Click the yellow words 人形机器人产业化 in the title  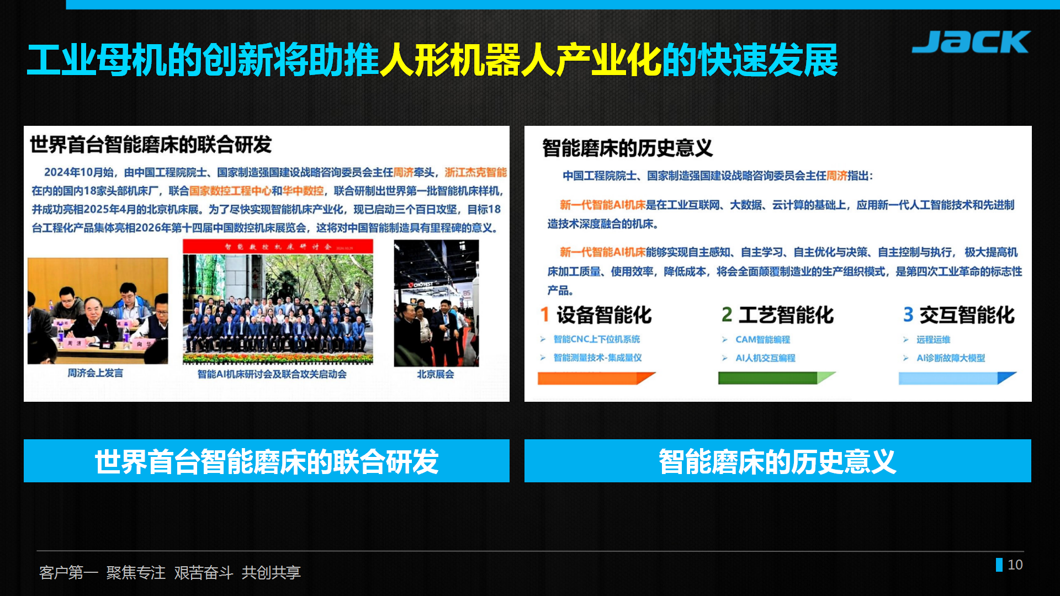point(521,60)
